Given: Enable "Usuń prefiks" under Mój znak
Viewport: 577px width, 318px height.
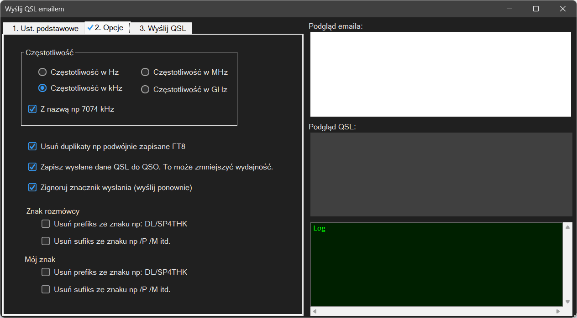Looking at the screenshot, I should click(x=46, y=272).
